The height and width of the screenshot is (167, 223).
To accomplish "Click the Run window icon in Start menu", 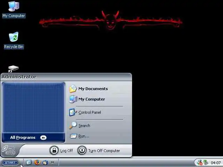I will tap(74, 136).
